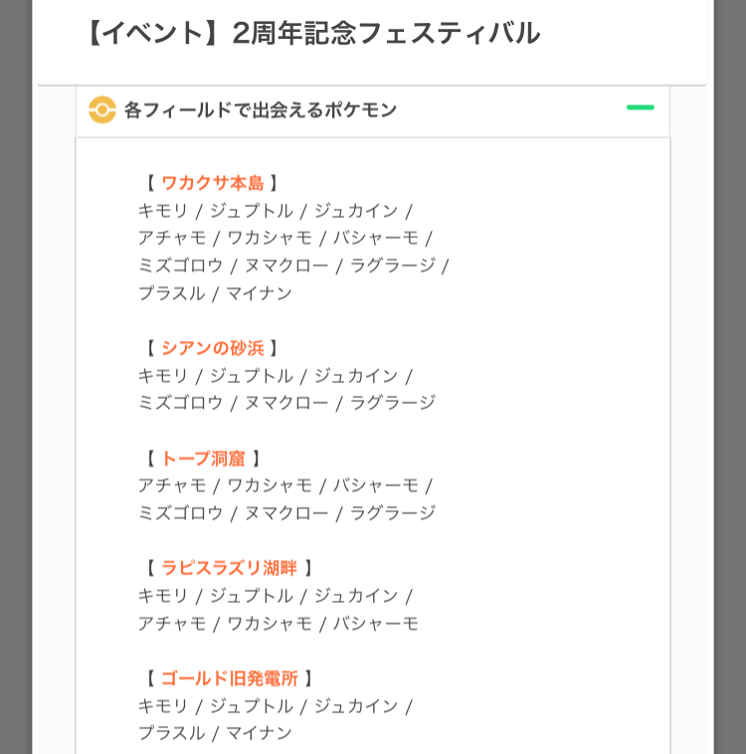
Task: Click ジュカイン under ラピスラズリ湖畔
Action: [356, 596]
